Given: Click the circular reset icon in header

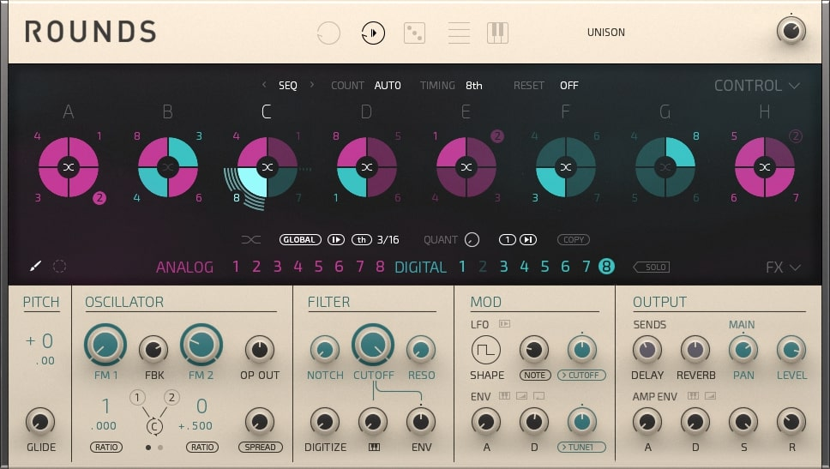Looking at the screenshot, I should (x=328, y=33).
